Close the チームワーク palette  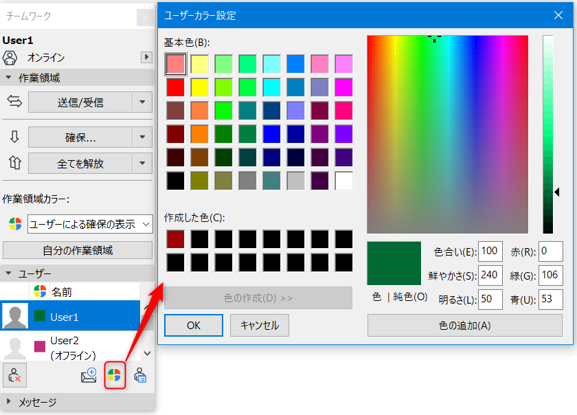tap(145, 17)
